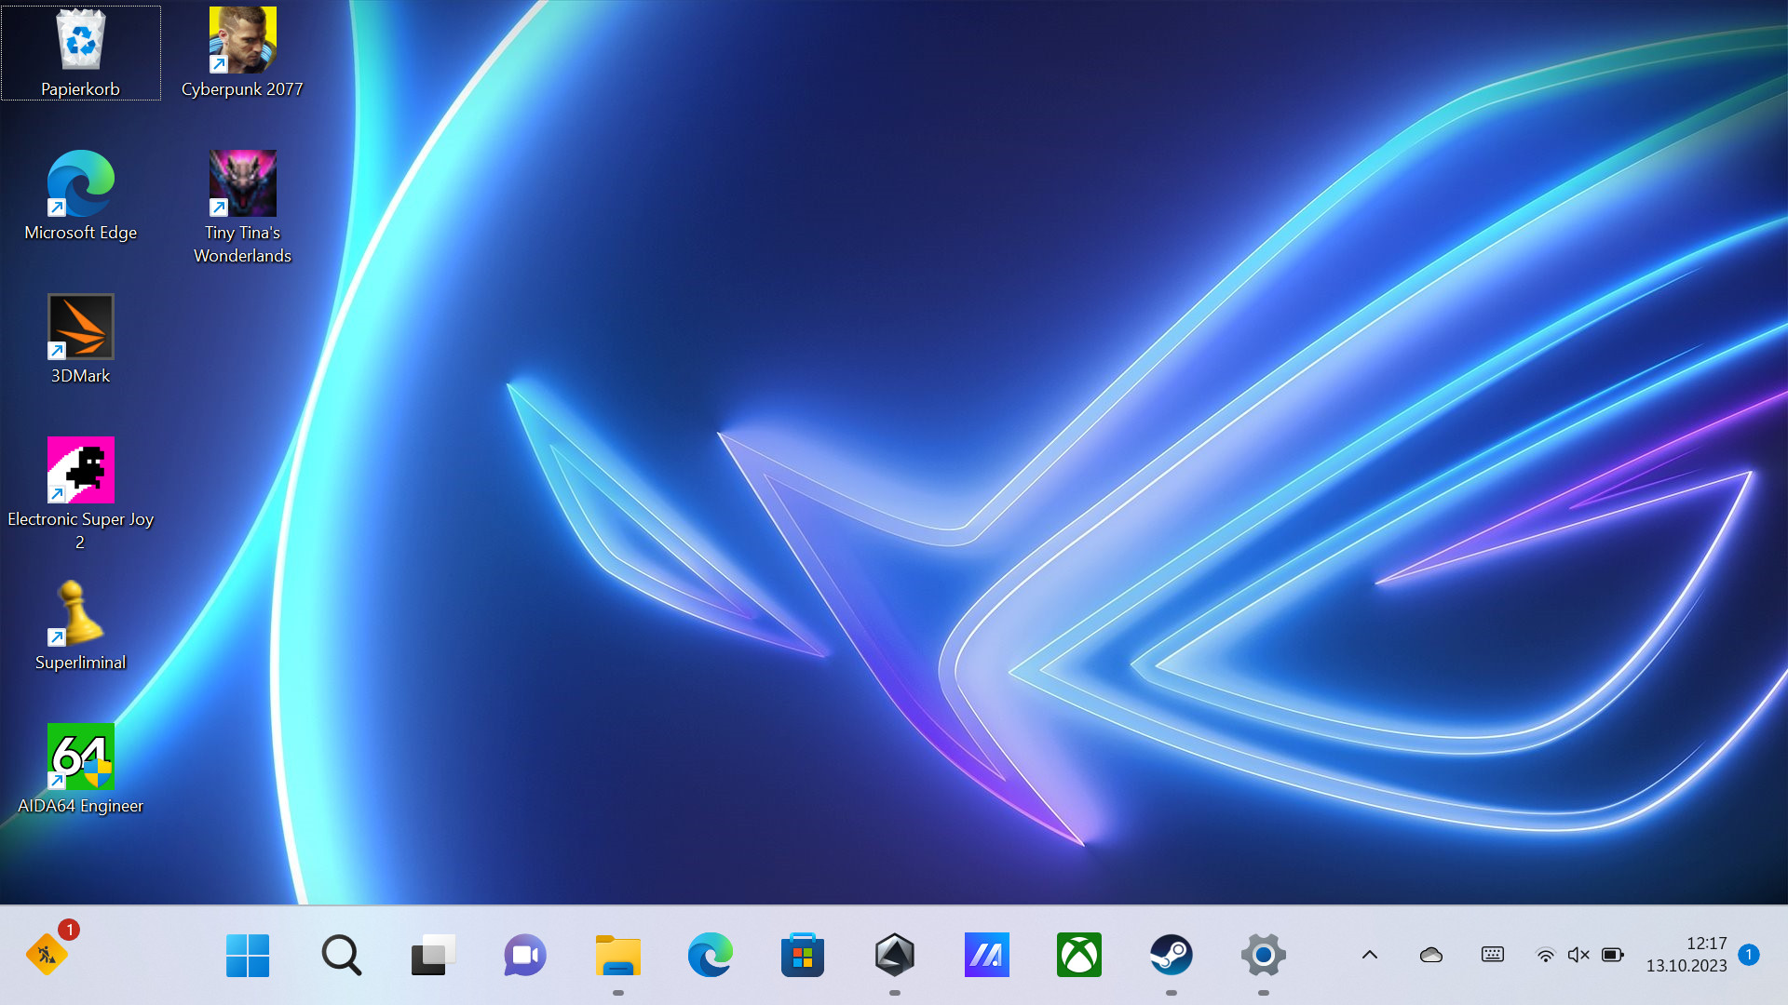Start Armoury Crate from the taskbar
This screenshot has height=1005, width=1788.
[x=894, y=955]
